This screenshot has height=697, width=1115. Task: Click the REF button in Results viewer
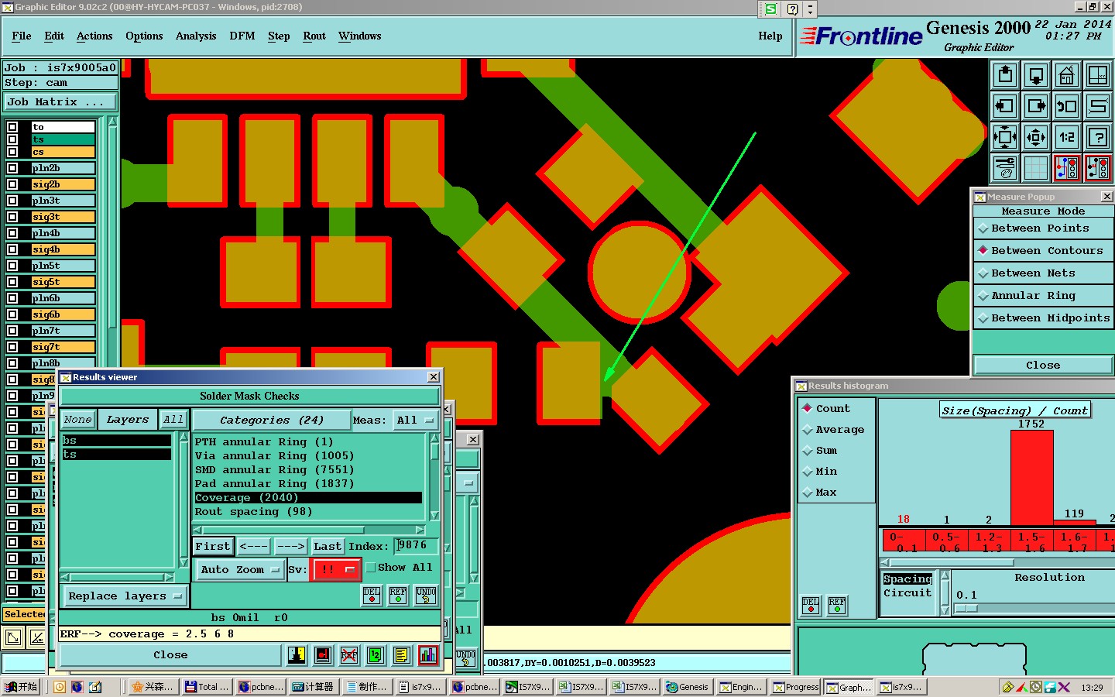coord(398,595)
